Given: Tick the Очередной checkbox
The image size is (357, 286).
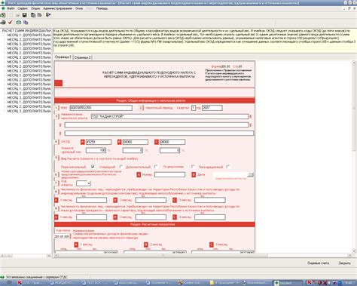Looking at the screenshot, I should click(x=121, y=167).
